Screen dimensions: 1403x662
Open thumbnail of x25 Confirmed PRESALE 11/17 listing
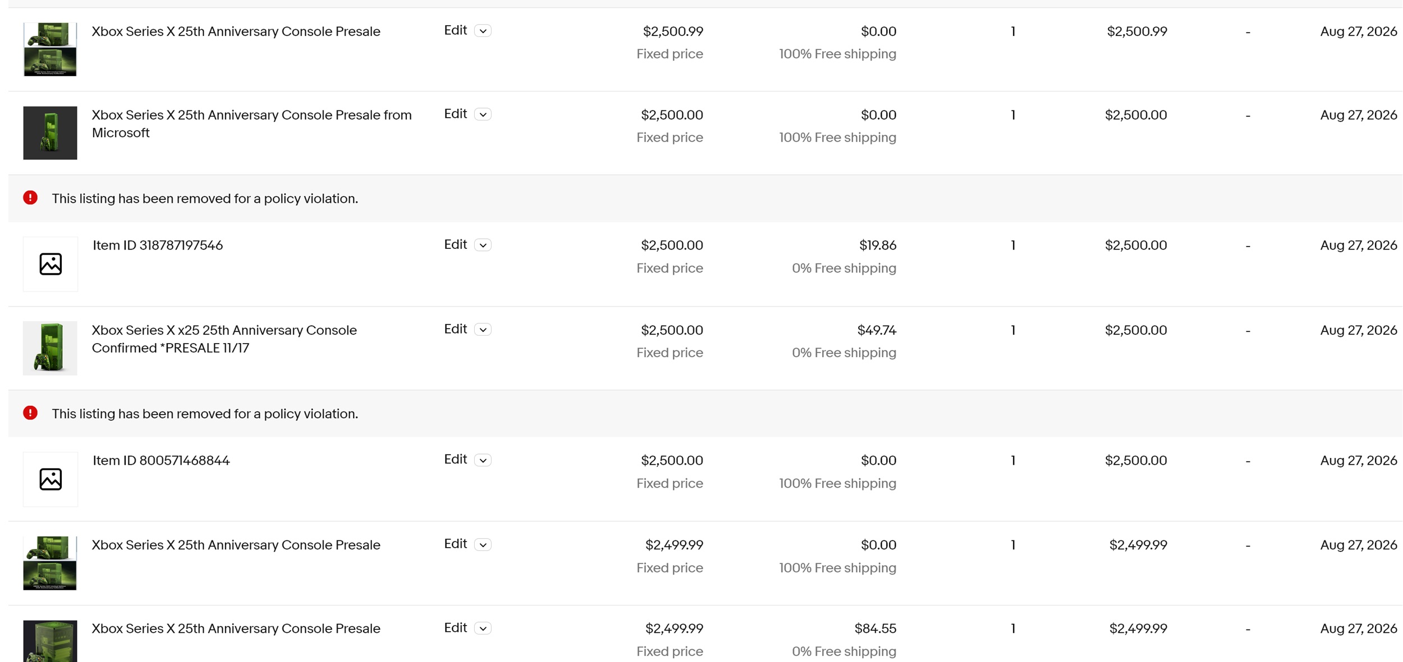pos(50,348)
